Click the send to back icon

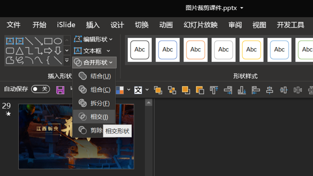(200, 90)
